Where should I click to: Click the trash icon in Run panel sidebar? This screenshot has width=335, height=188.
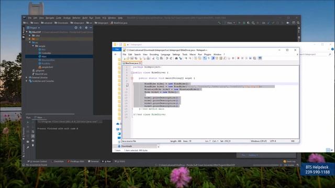pos(32,145)
